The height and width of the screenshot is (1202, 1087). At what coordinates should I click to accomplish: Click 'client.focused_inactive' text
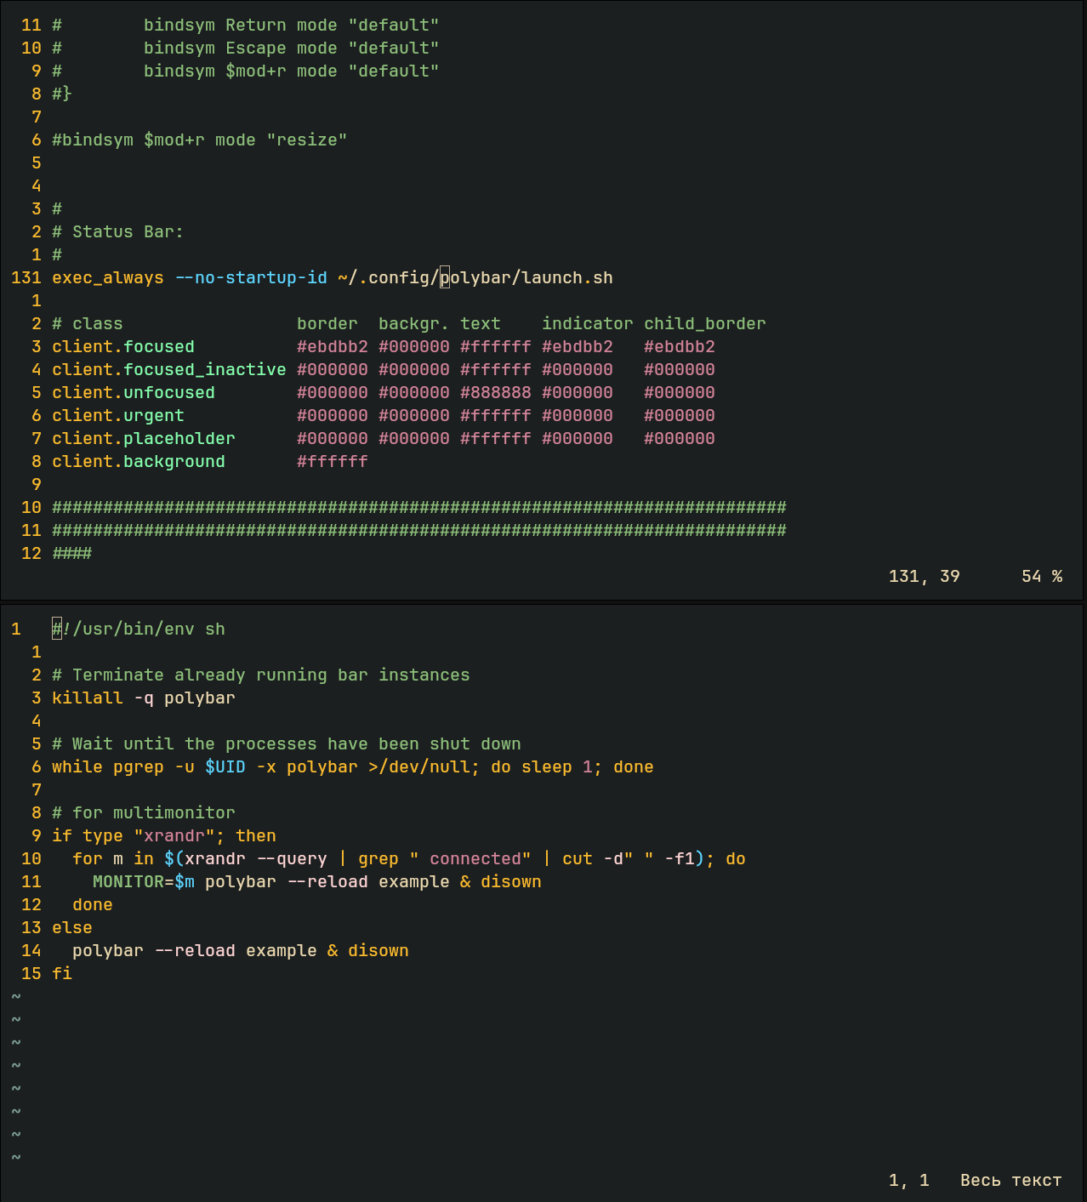click(x=169, y=370)
